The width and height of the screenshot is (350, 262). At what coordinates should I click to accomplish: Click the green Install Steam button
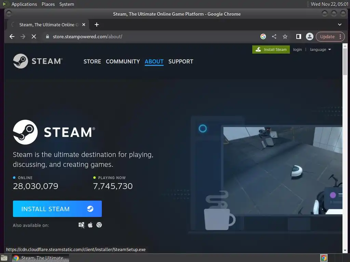tap(271, 49)
